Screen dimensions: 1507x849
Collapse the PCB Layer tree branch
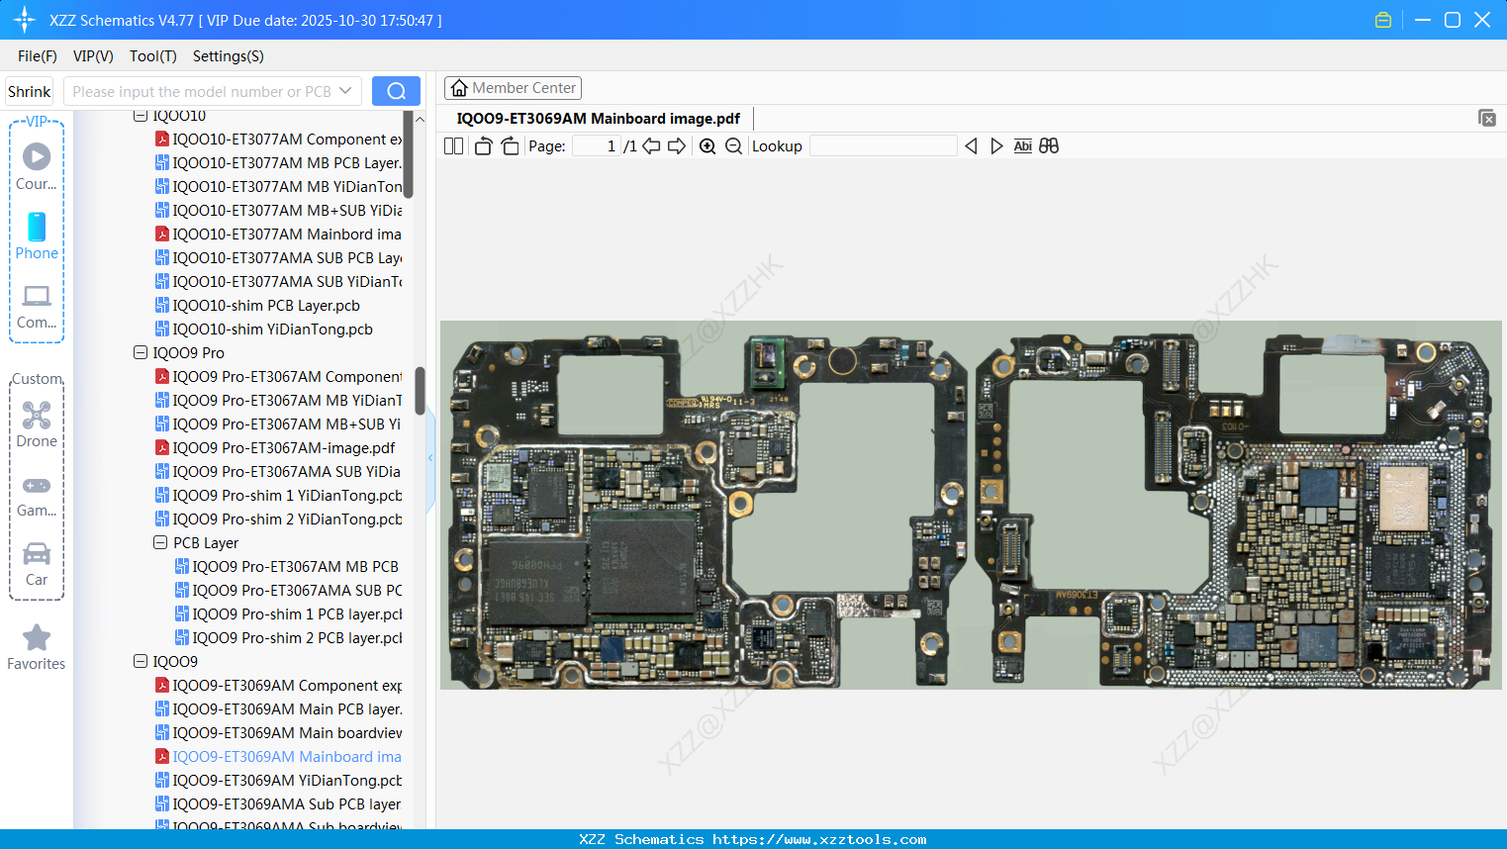[159, 542]
